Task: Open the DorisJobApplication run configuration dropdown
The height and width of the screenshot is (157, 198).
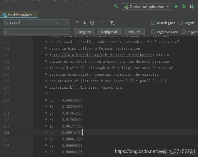Action: point(147,6)
